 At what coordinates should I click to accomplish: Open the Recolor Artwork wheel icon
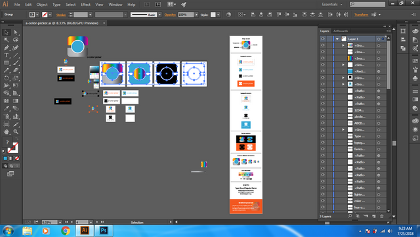pos(228,14)
